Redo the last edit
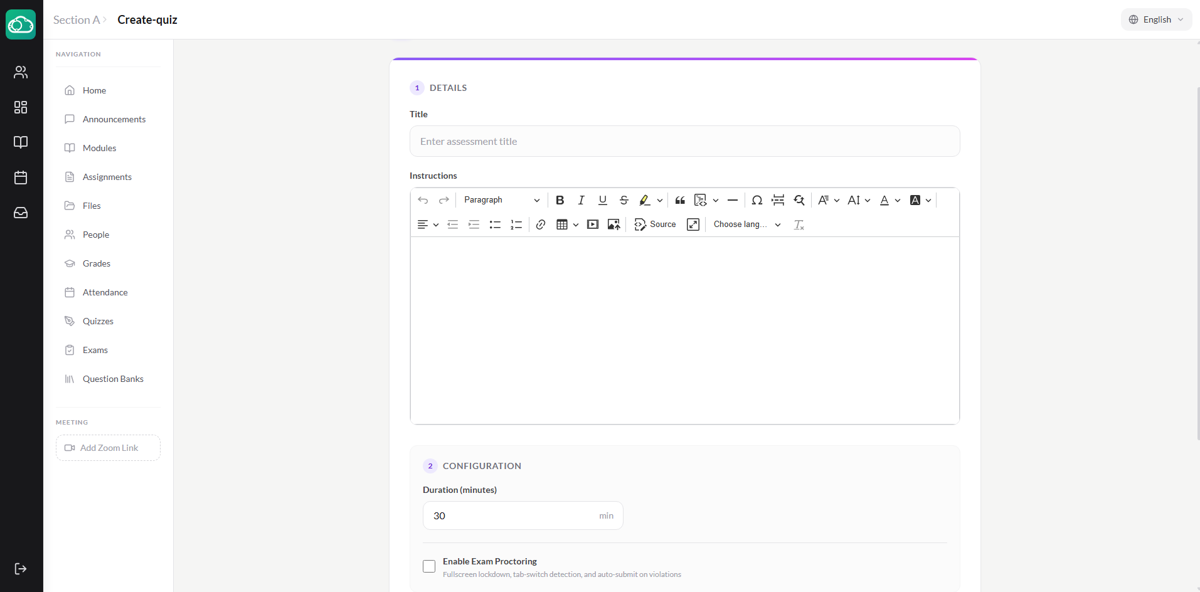 point(444,200)
